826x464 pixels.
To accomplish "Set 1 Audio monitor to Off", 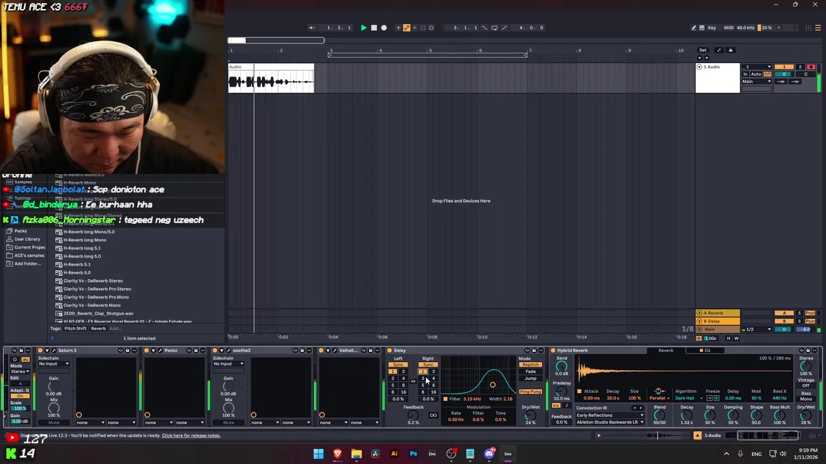I will [x=767, y=74].
